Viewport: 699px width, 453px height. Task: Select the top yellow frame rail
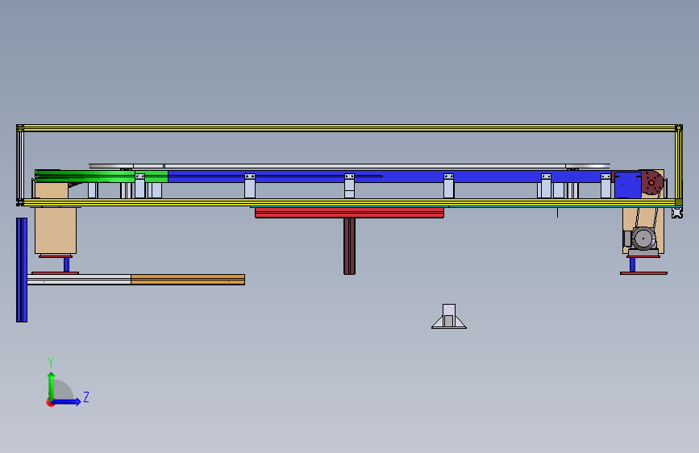(x=350, y=128)
